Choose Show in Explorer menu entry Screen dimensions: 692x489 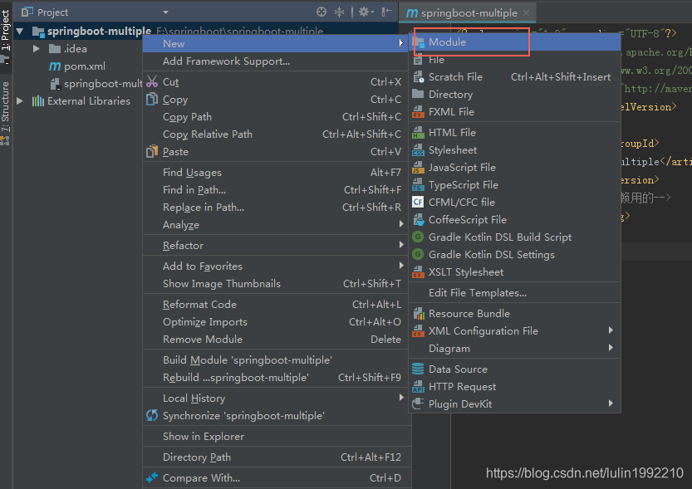tap(276, 437)
